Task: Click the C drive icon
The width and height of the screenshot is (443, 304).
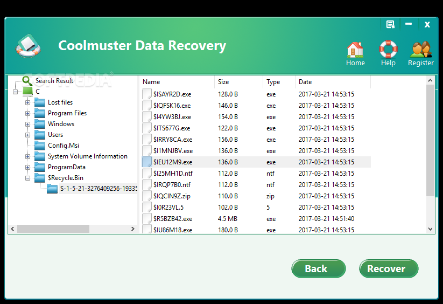Action: tap(27, 91)
